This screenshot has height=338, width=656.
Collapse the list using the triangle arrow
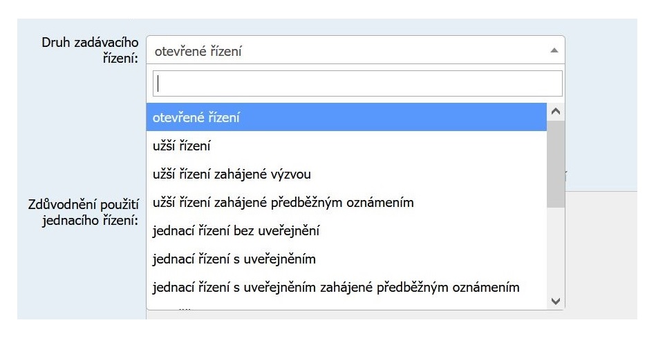pyautogui.click(x=554, y=50)
